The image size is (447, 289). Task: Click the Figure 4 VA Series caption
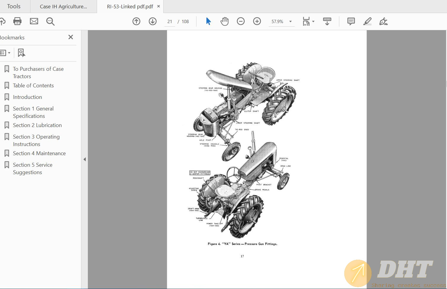pos(243,244)
